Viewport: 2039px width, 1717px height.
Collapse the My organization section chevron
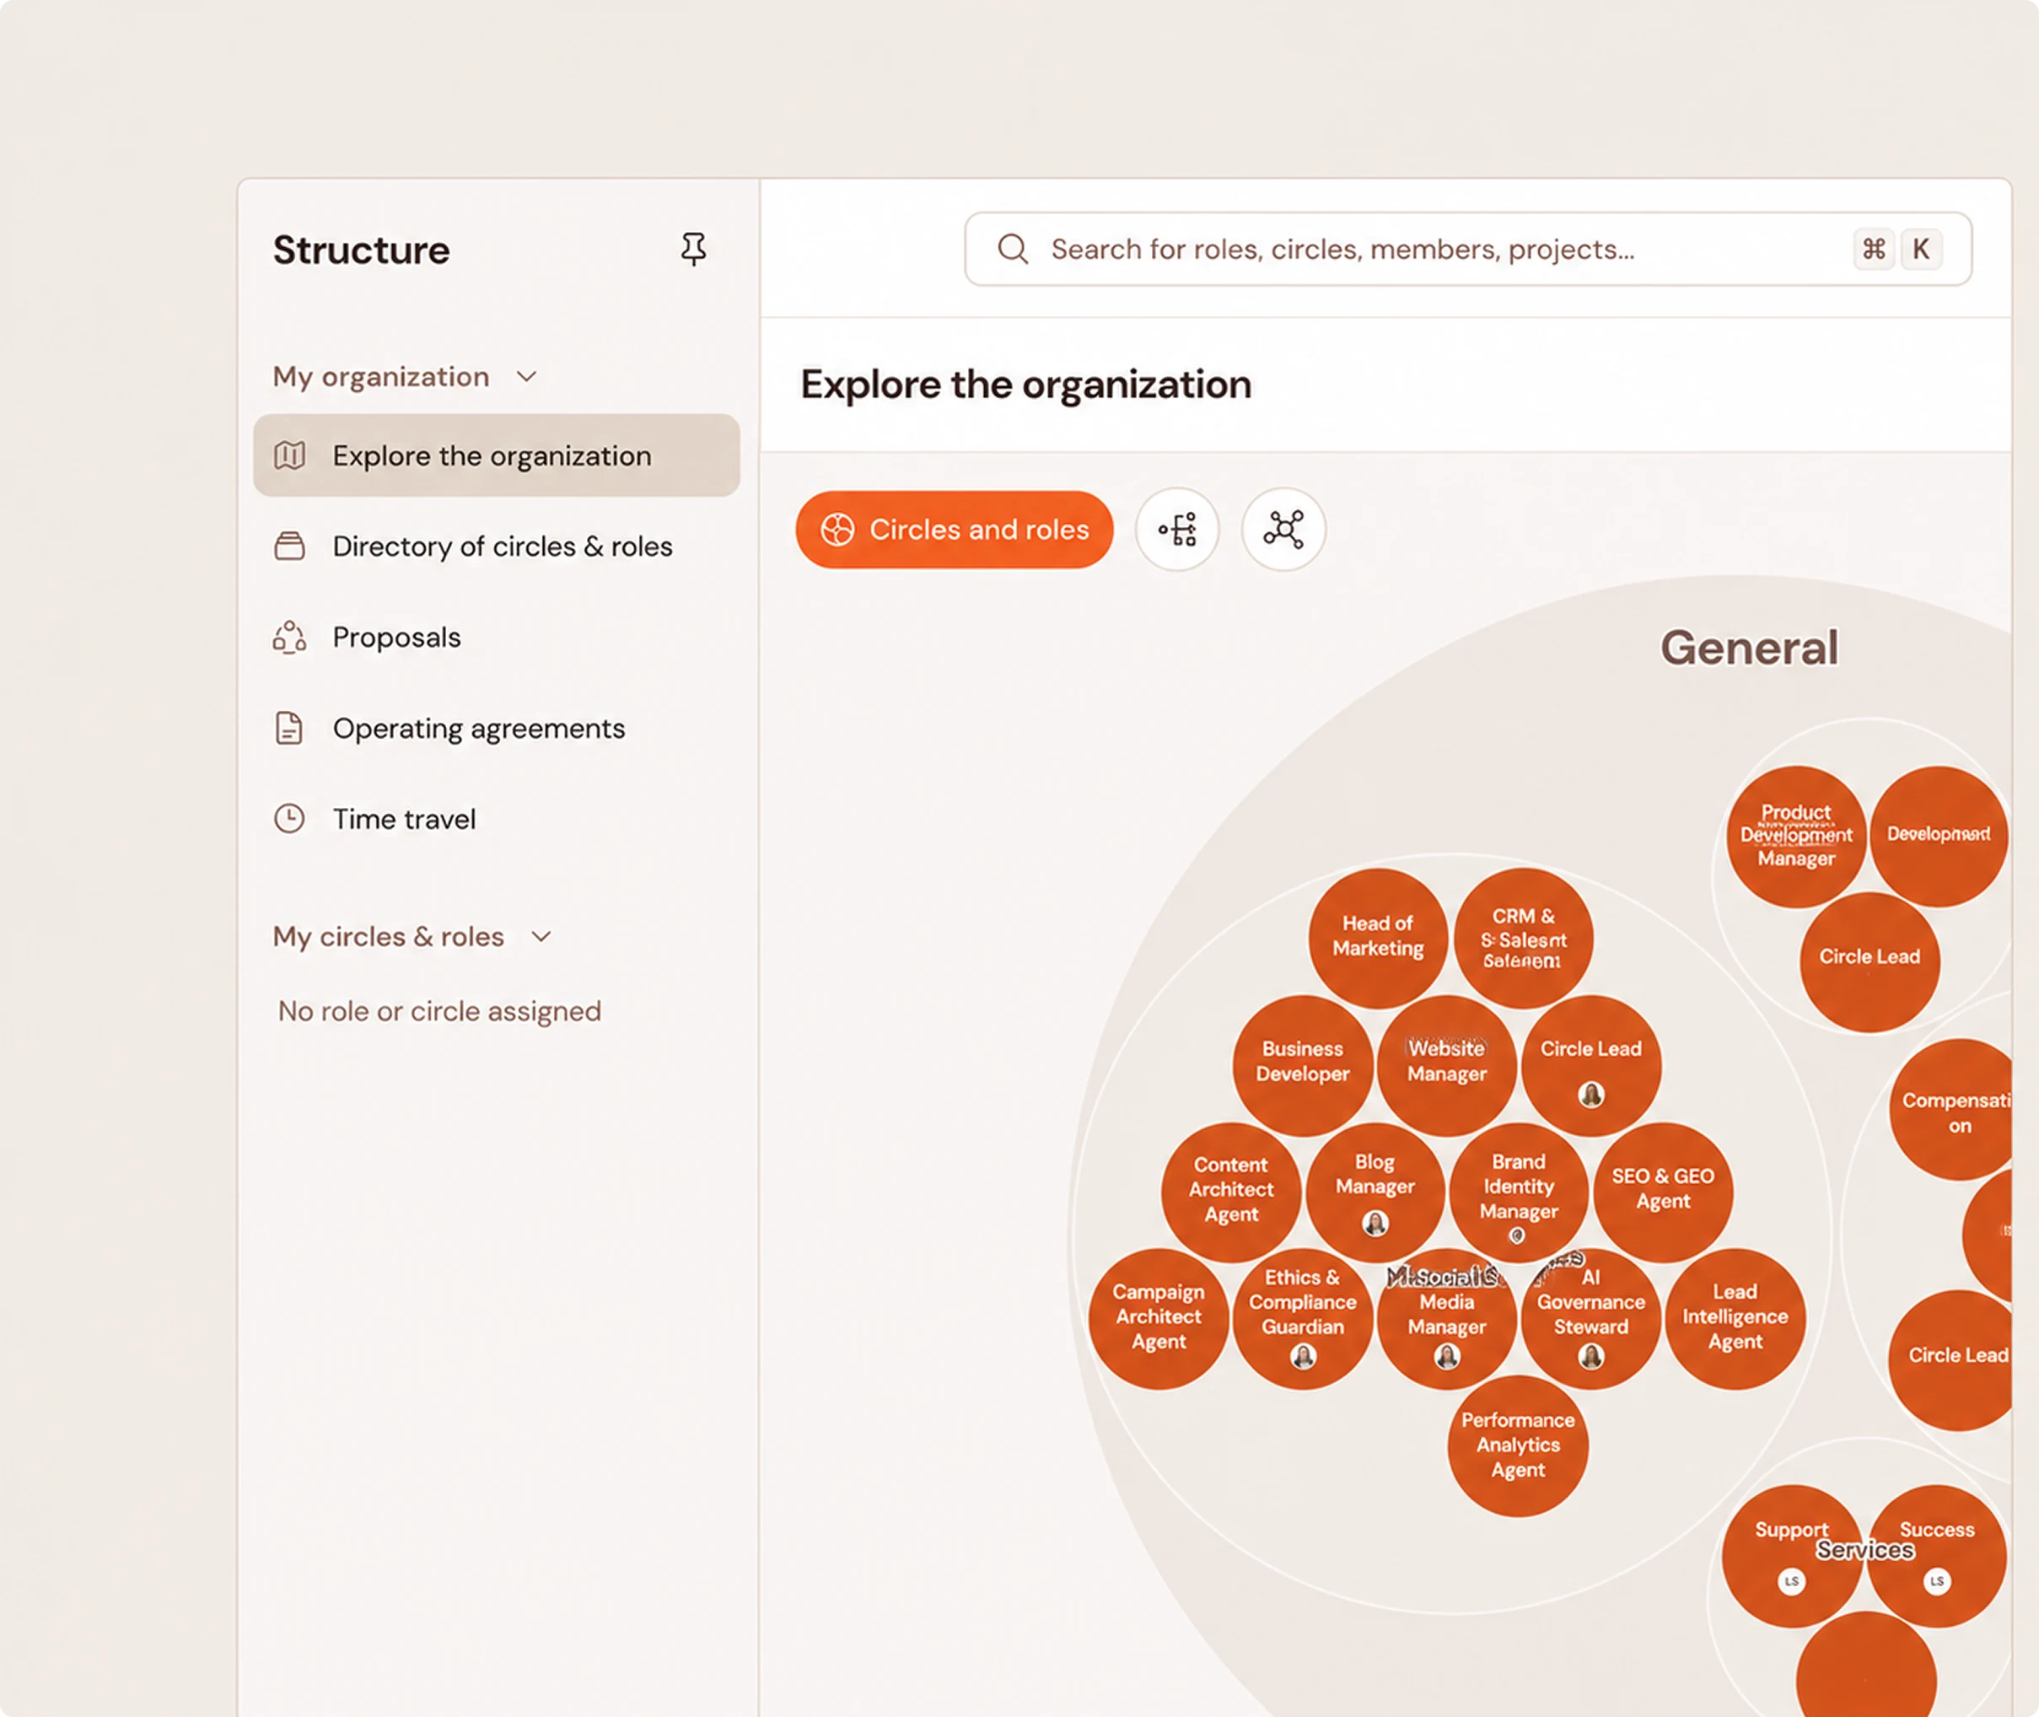(526, 377)
